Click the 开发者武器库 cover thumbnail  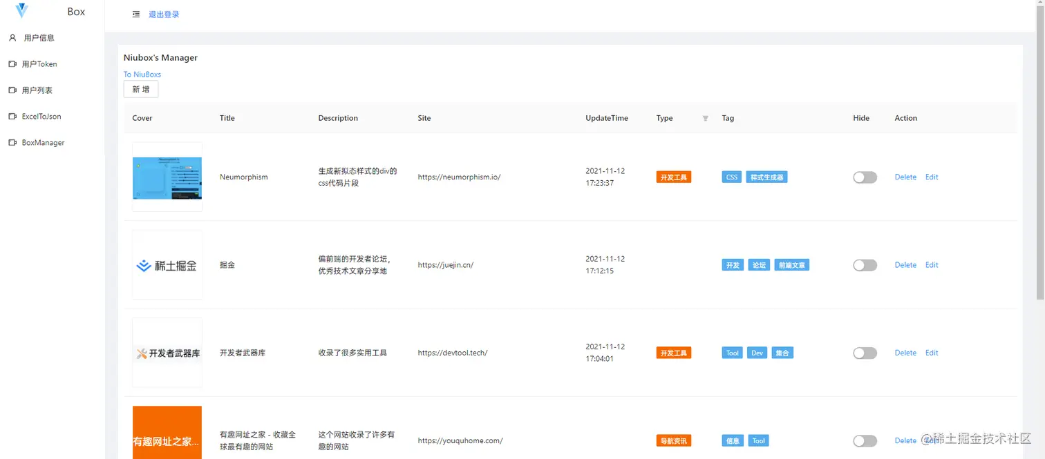167,353
